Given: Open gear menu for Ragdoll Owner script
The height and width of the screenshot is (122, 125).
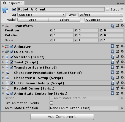Looking at the screenshot, I should [123, 88].
